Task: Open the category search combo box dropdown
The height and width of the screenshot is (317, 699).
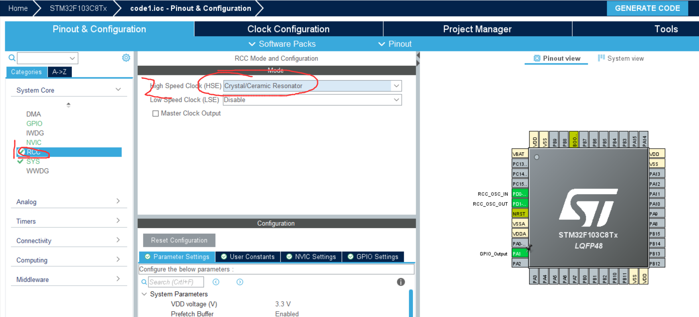Action: pos(72,58)
